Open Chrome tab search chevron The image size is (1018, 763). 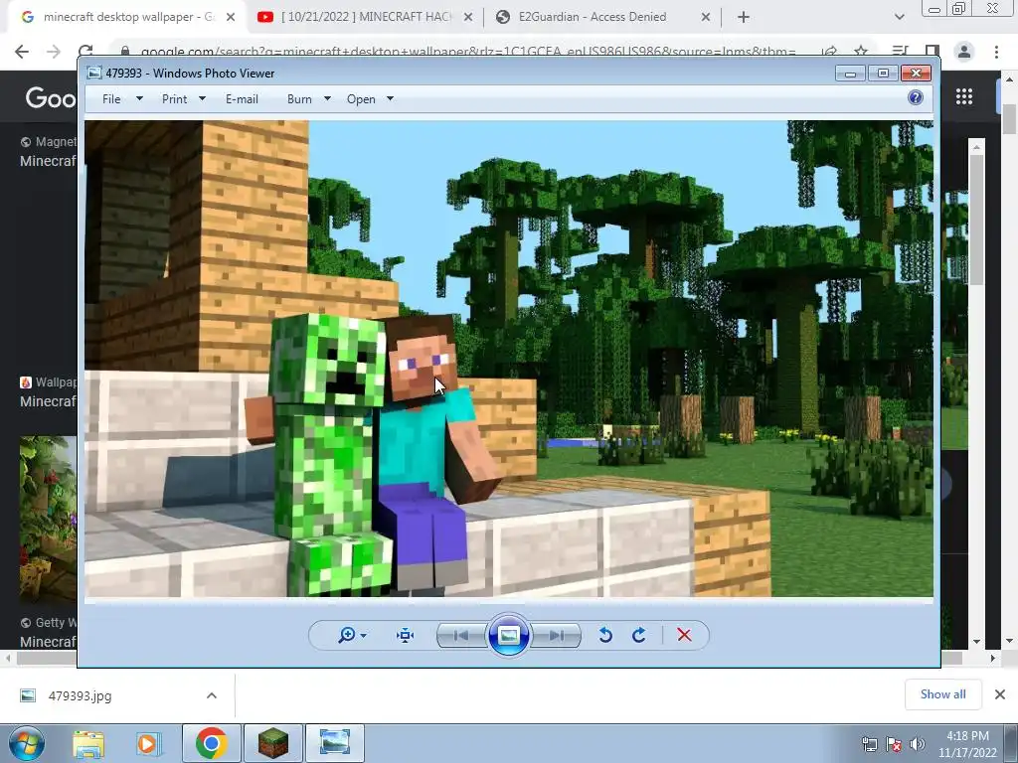pyautogui.click(x=899, y=17)
